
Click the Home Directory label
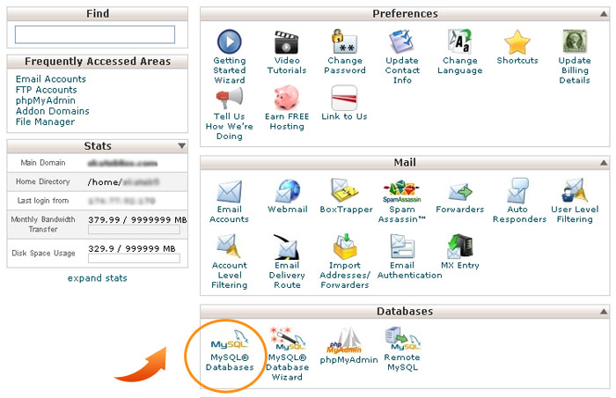[x=43, y=181]
